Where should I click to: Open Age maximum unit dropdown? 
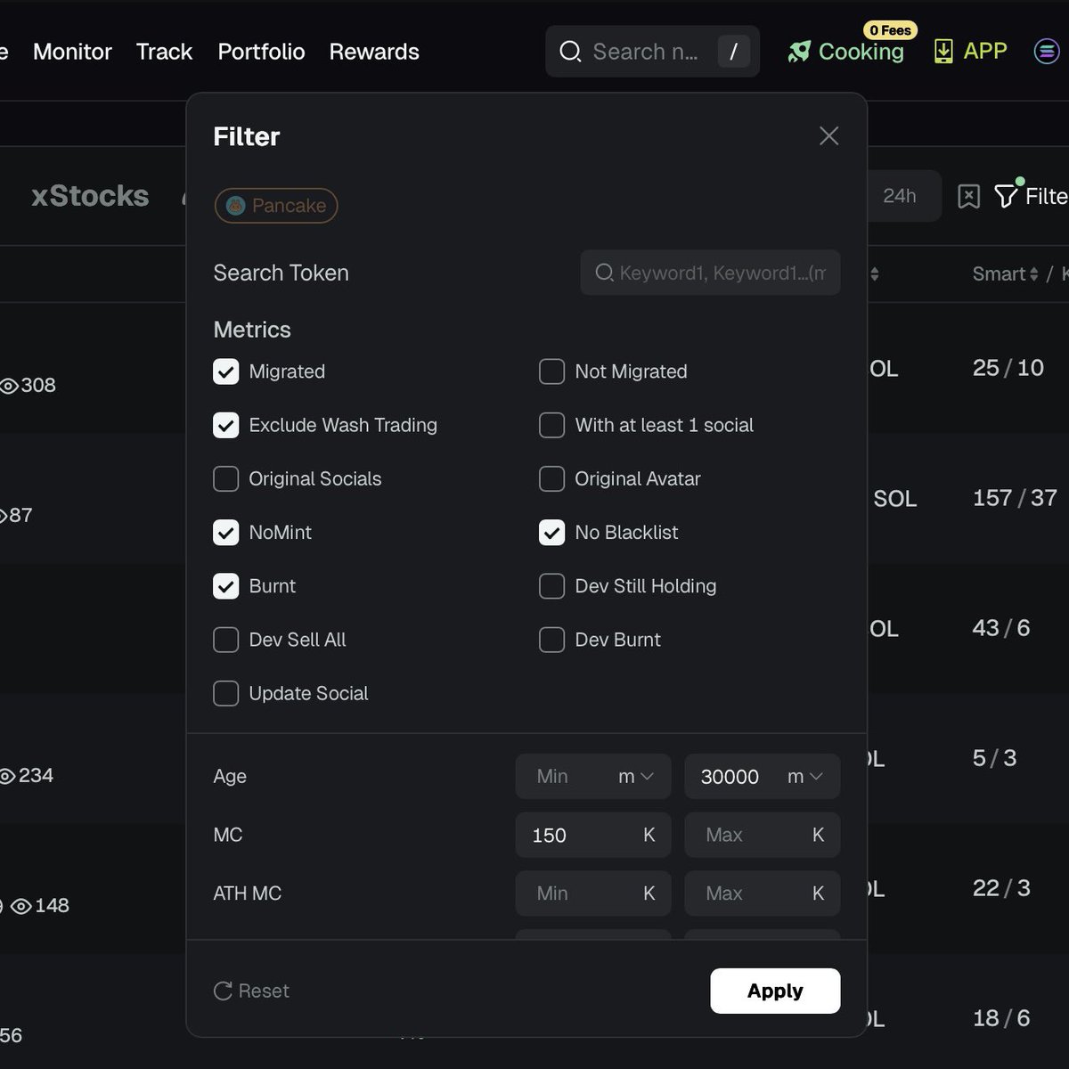tap(805, 777)
